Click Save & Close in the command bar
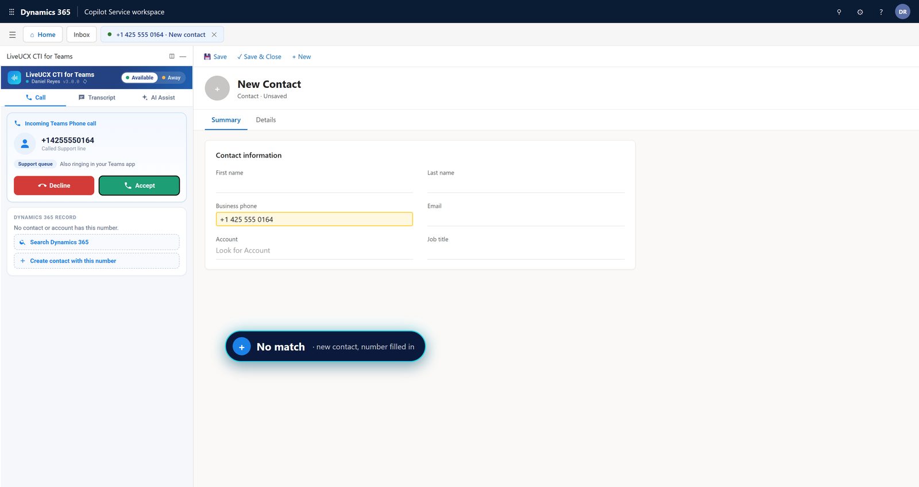The image size is (919, 487). pyautogui.click(x=259, y=57)
